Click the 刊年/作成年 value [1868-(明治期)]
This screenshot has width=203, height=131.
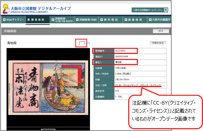(x=123, y=74)
